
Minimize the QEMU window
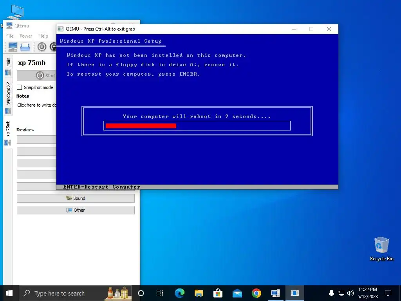294,29
